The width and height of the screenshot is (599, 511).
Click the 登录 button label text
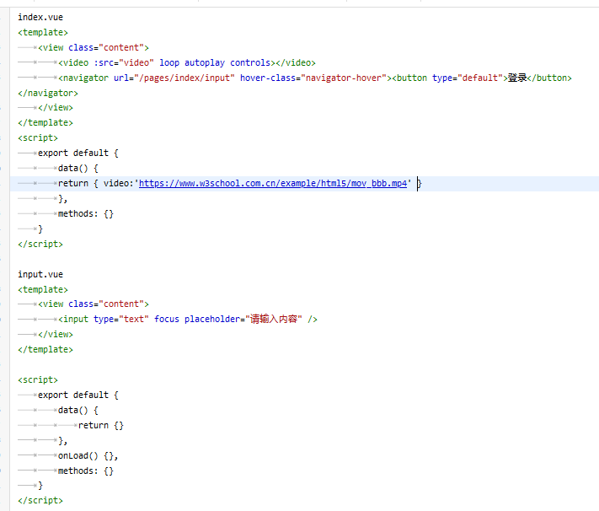tap(516, 78)
